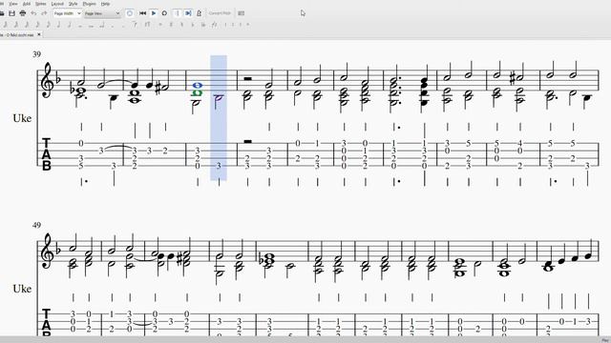Screen dimensions: 611x343
Task: Click the measure number 49
Action: pos(36,225)
